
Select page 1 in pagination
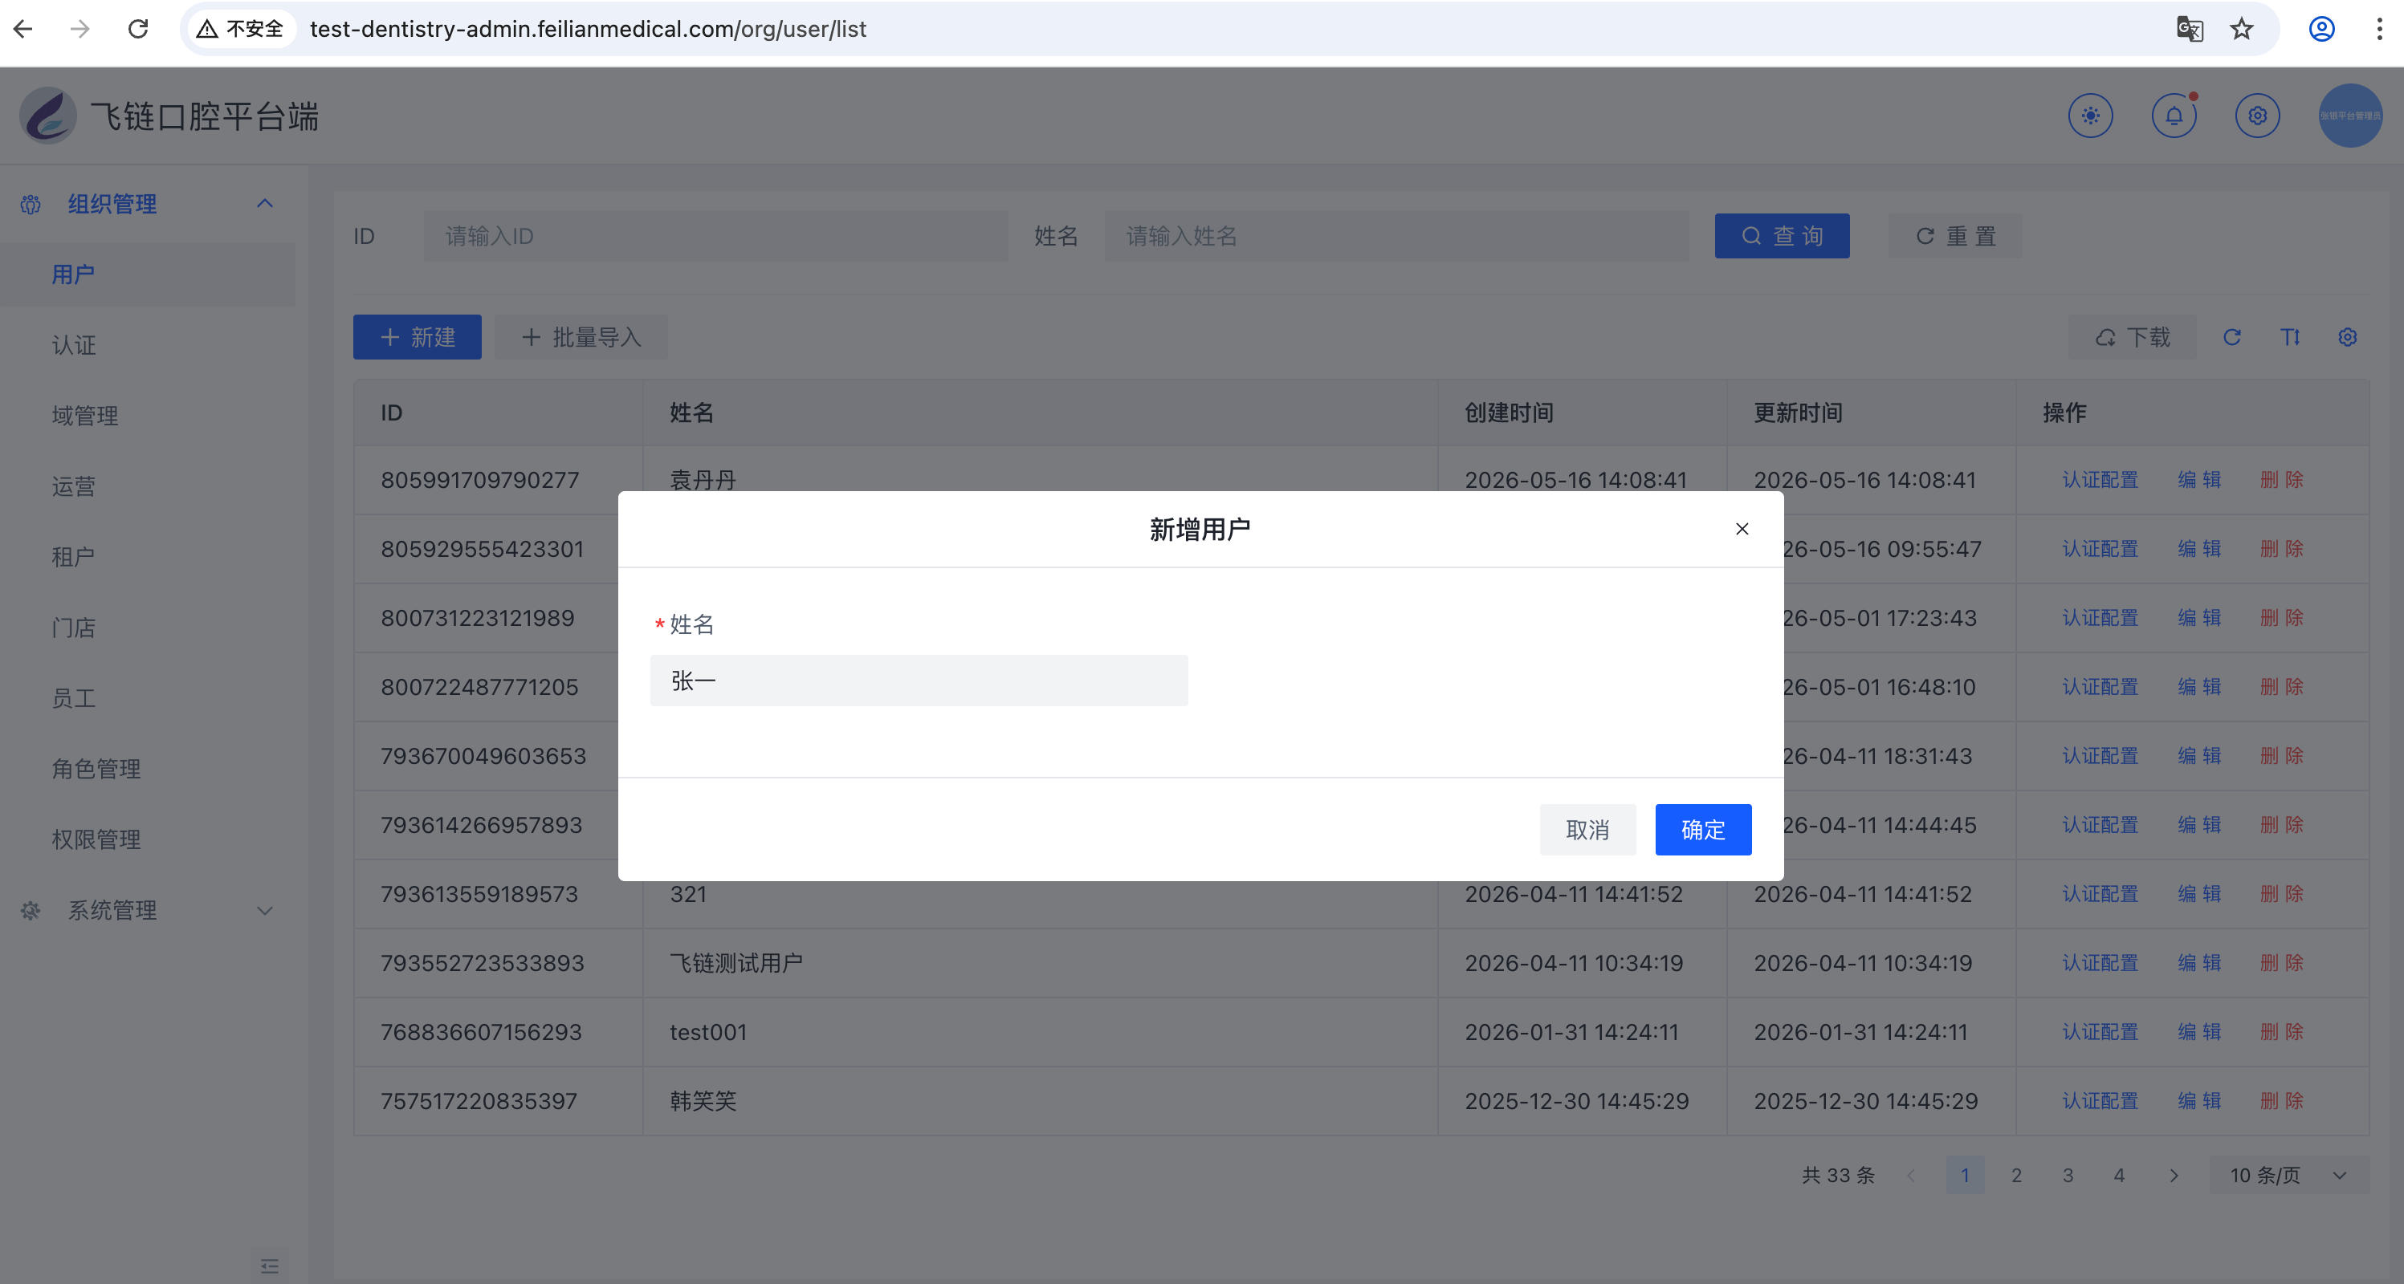[x=1965, y=1175]
